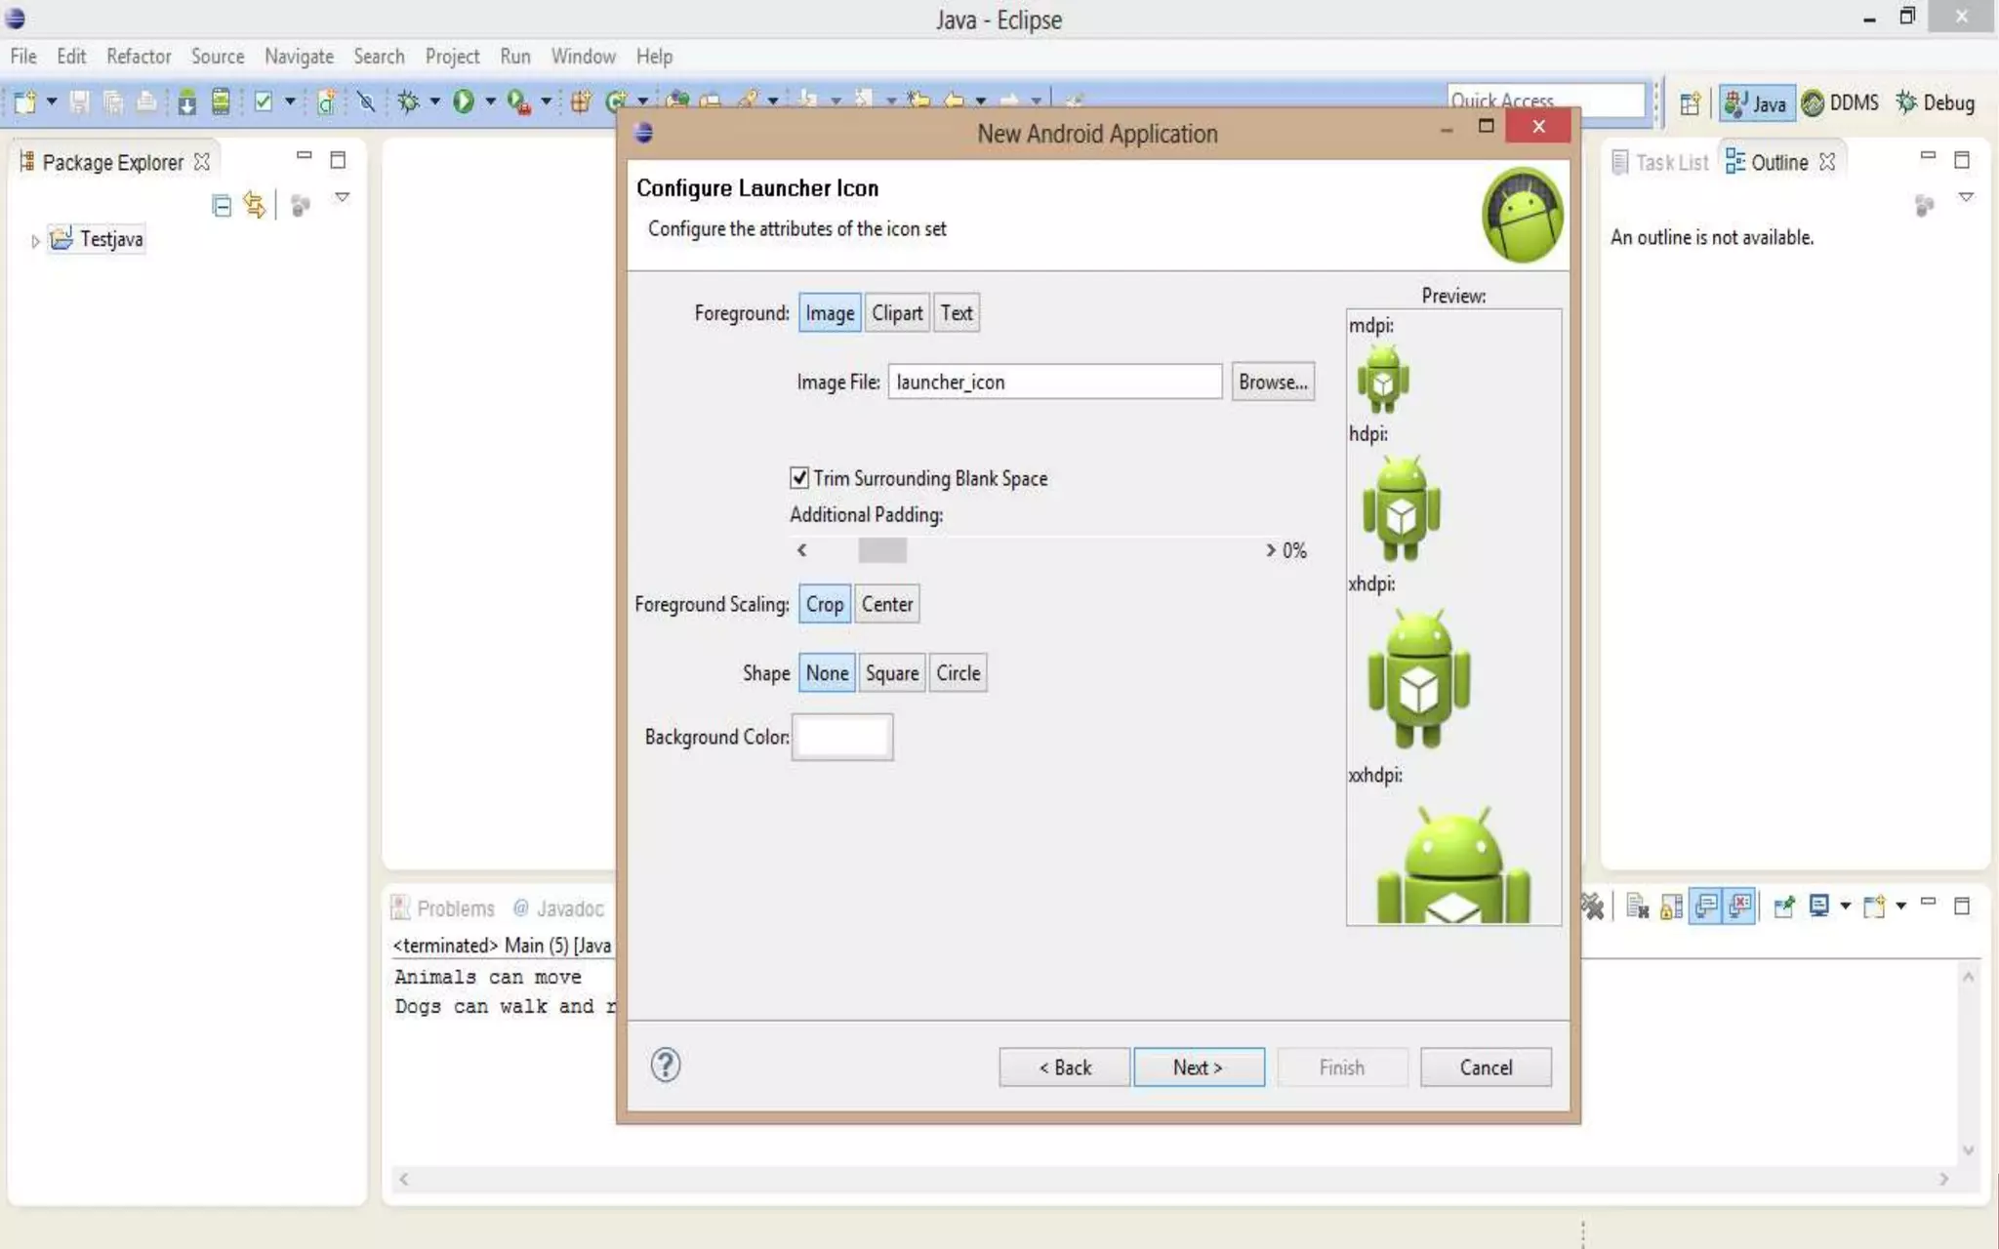Click the Additional Padding slider thumb
Viewport: 1999px width, 1249px height.
tap(882, 550)
